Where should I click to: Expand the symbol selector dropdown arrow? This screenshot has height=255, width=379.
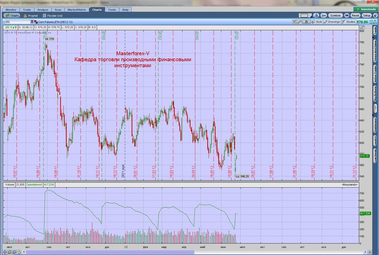pyautogui.click(x=32, y=22)
